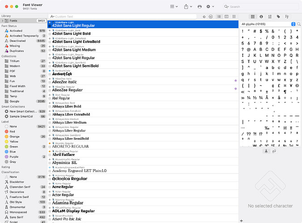The width and height of the screenshot is (302, 223).
Task: Open the preview text type dropdown
Action: (52, 17)
